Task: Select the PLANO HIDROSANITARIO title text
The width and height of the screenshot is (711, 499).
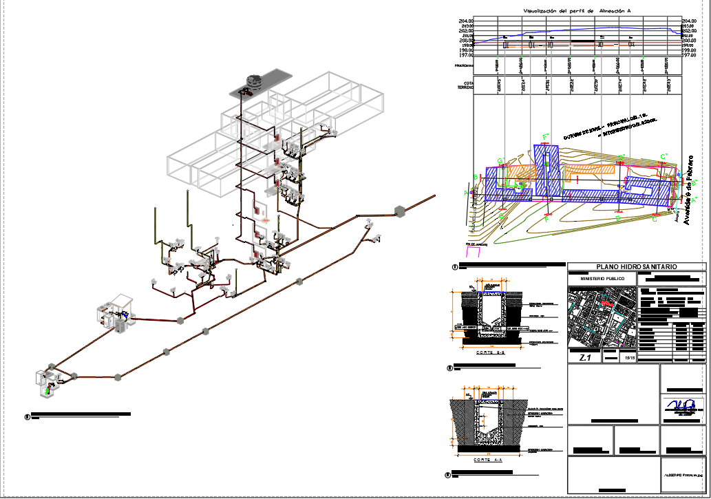Action: pos(636,267)
